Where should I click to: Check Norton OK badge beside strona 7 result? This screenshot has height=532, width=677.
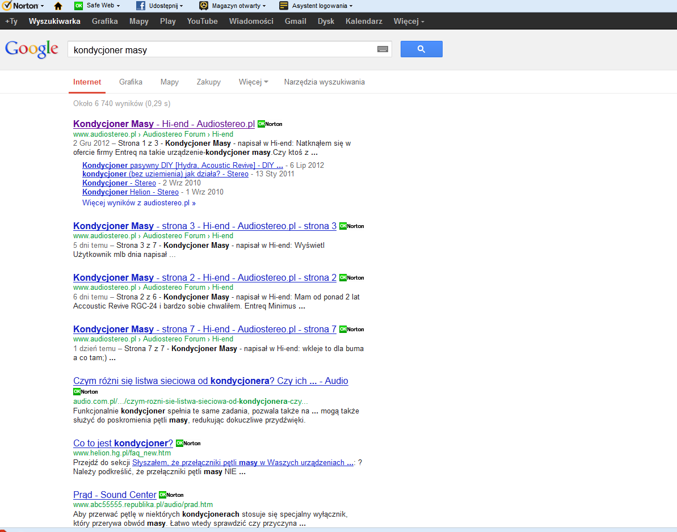(x=351, y=329)
